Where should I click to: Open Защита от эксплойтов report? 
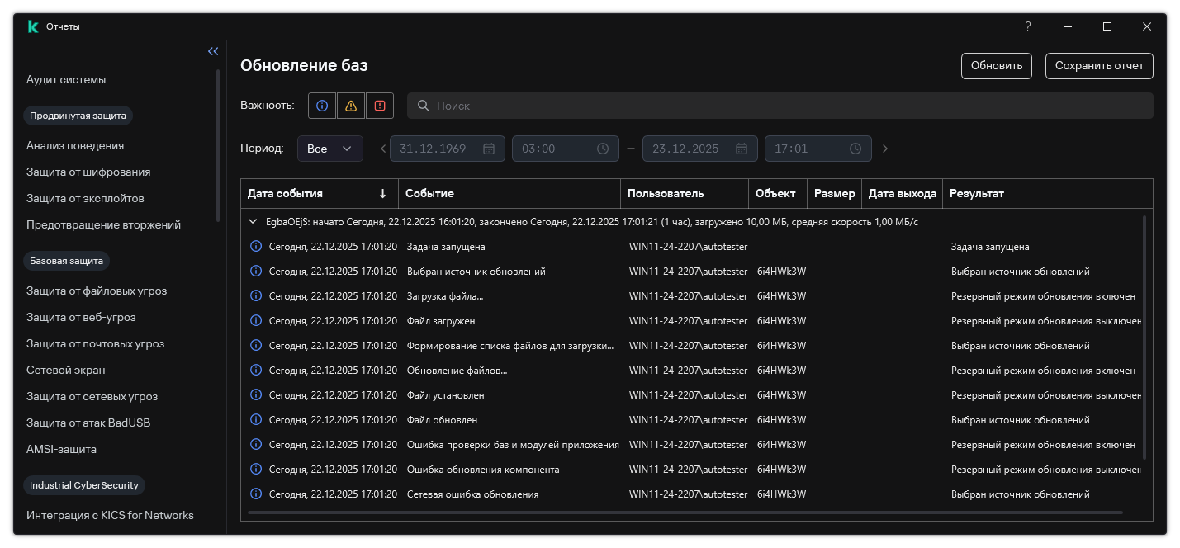(x=85, y=199)
